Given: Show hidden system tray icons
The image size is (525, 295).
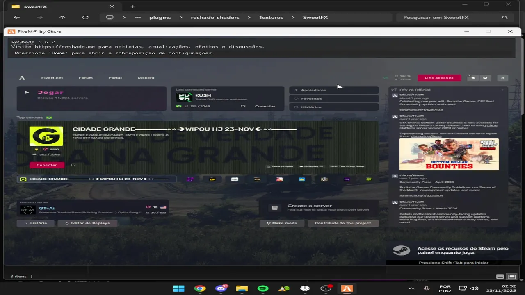Looking at the screenshot, I should [412, 288].
